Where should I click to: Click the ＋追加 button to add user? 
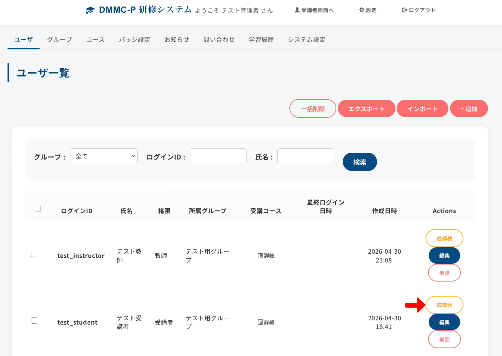coord(469,109)
